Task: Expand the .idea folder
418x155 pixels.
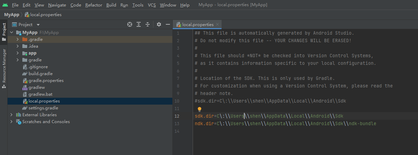Action: [18, 46]
